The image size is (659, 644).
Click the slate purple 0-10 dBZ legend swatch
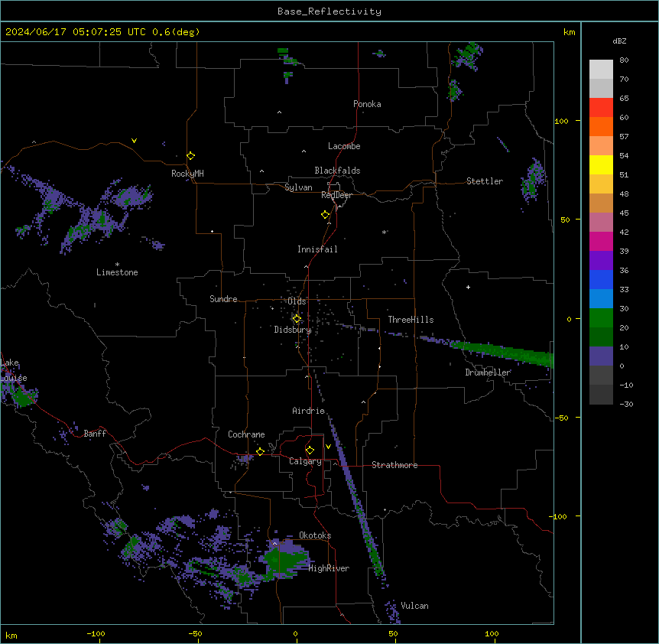(x=601, y=356)
